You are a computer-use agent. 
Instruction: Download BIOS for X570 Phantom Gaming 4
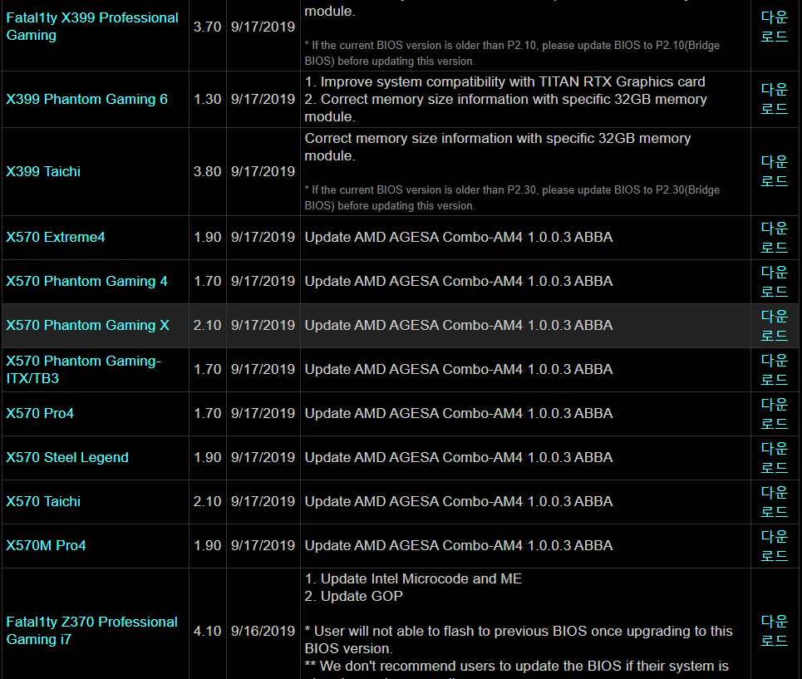(x=774, y=281)
